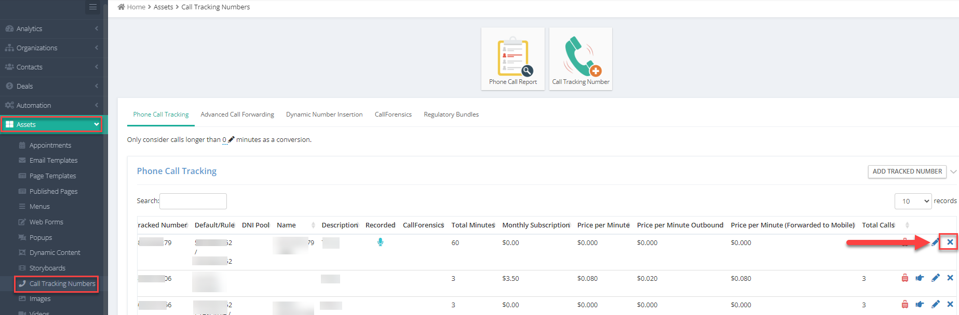Switch to Advanced Call Forwarding tab

pyautogui.click(x=237, y=114)
